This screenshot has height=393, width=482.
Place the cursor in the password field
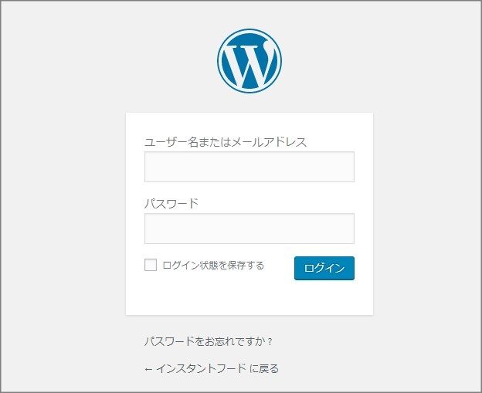[249, 229]
